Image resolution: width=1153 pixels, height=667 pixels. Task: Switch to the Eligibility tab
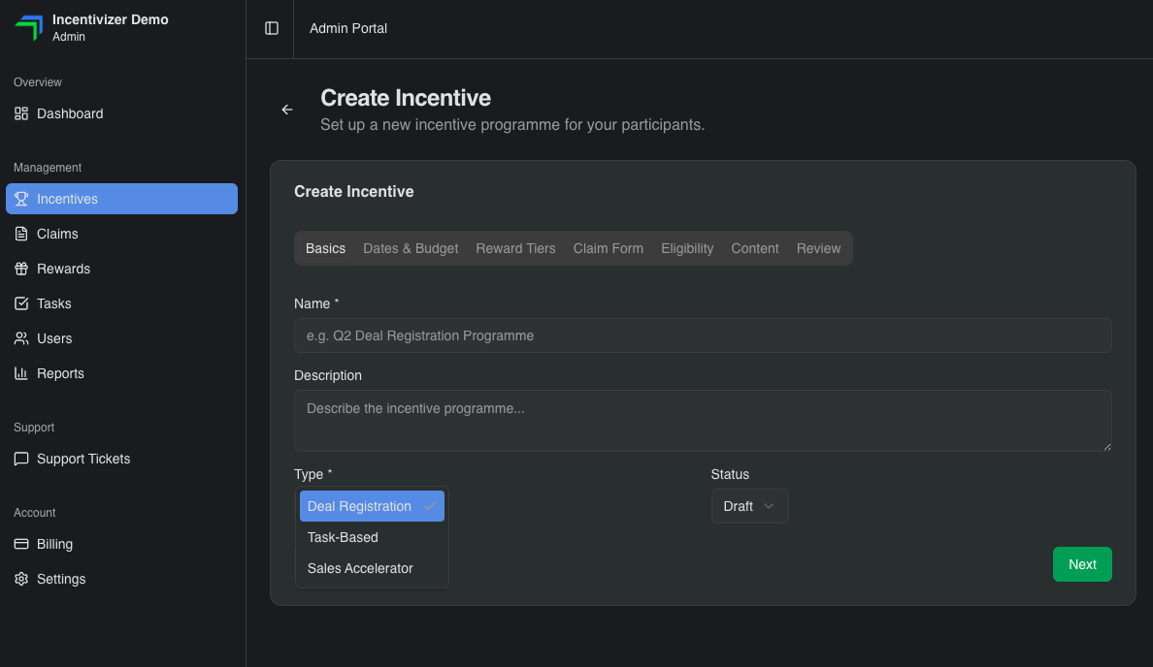pyautogui.click(x=687, y=248)
